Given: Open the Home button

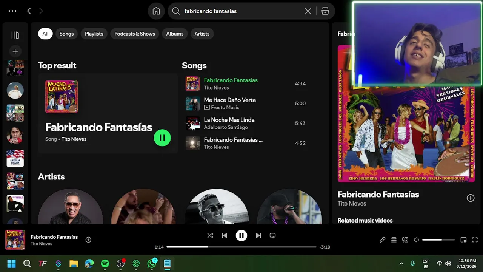Looking at the screenshot, I should point(156,11).
